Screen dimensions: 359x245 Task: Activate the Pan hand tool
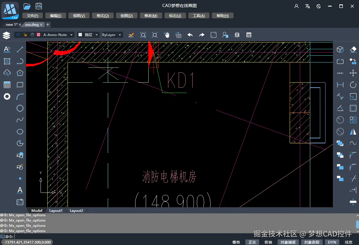167,35
